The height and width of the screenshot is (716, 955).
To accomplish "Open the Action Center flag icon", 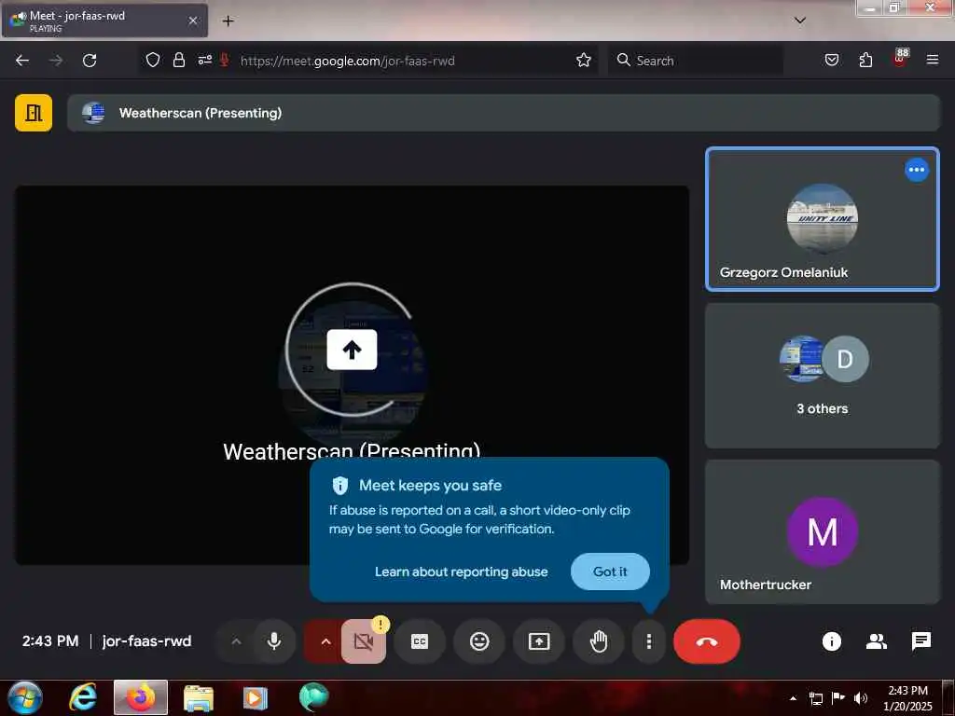I will coord(838,698).
